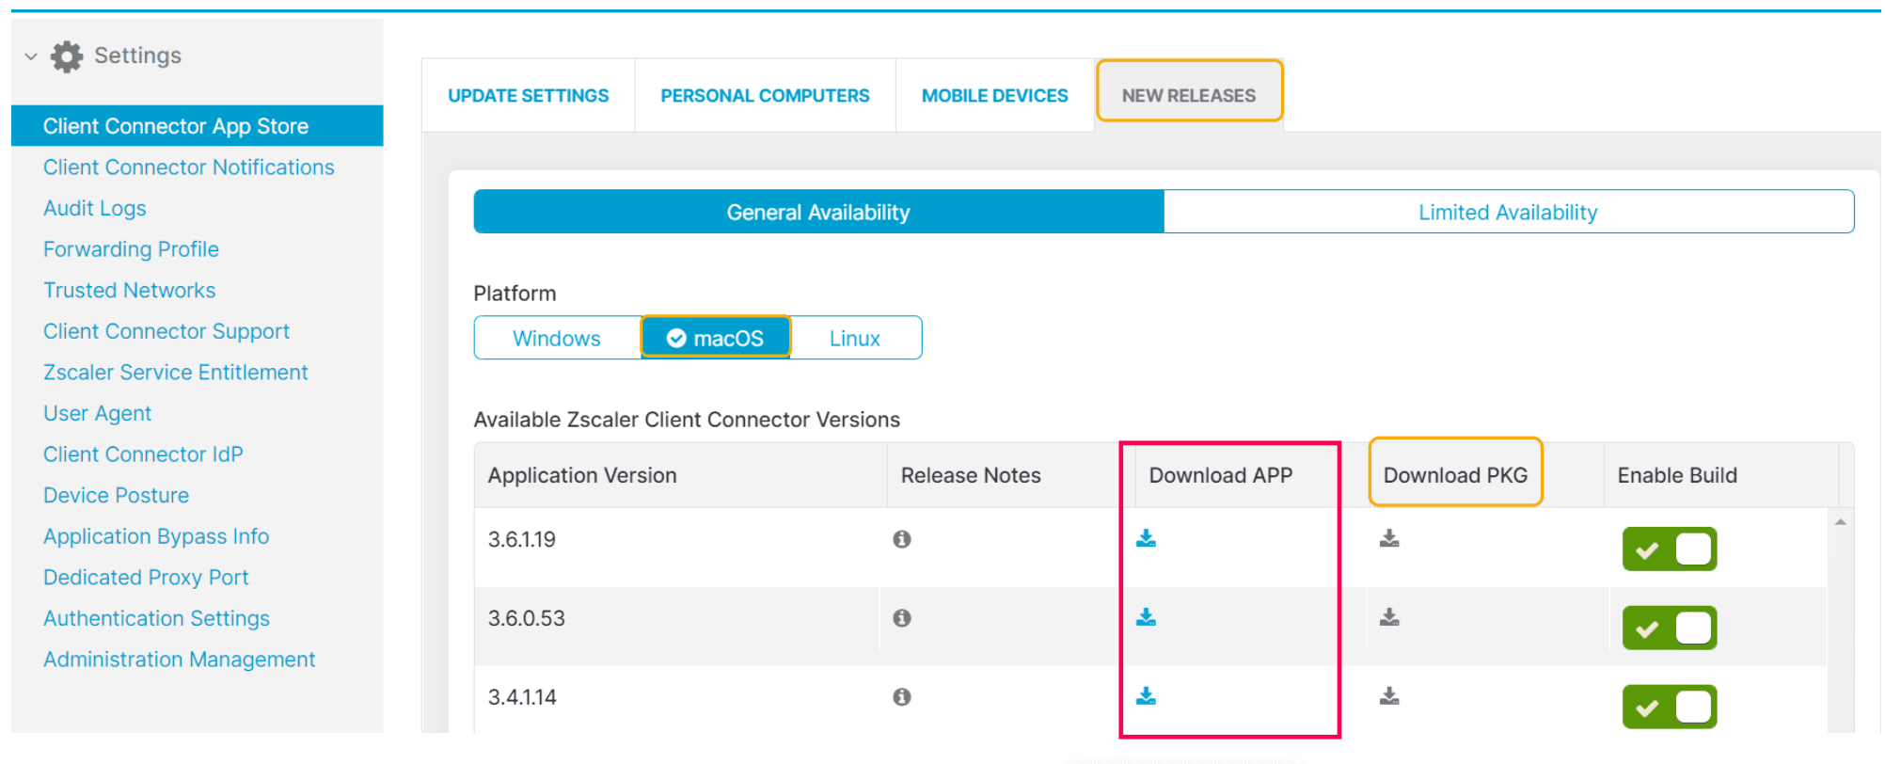Image resolution: width=1885 pixels, height=764 pixels.
Task: Click version number 3.6.0.53
Action: click(x=527, y=619)
